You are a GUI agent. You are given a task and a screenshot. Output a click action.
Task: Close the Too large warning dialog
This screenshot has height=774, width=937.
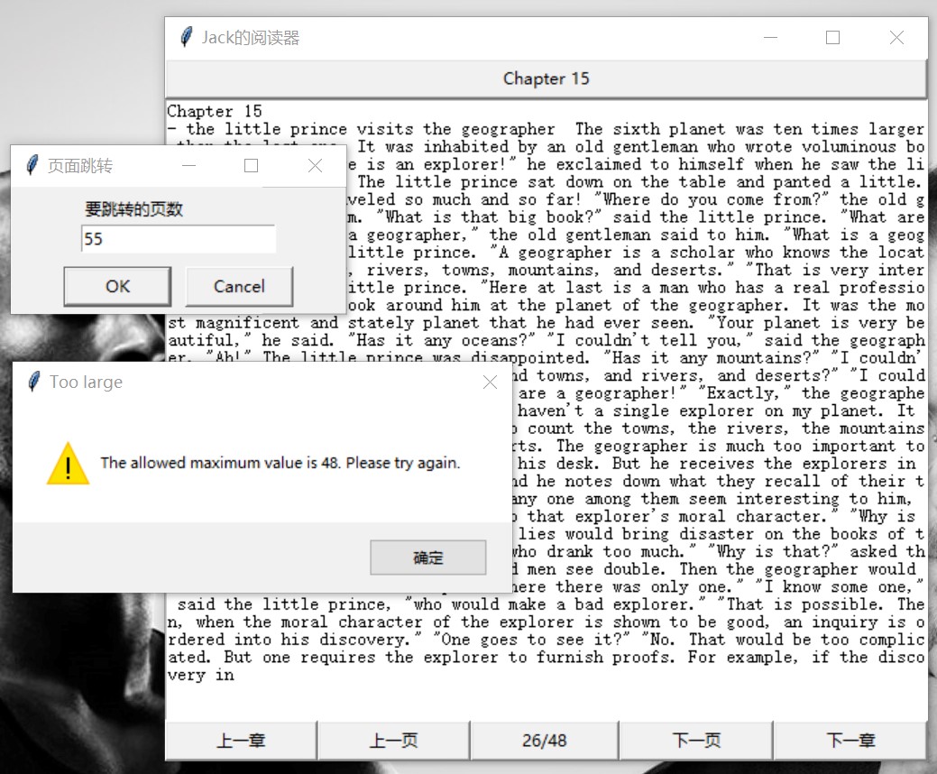(x=490, y=382)
